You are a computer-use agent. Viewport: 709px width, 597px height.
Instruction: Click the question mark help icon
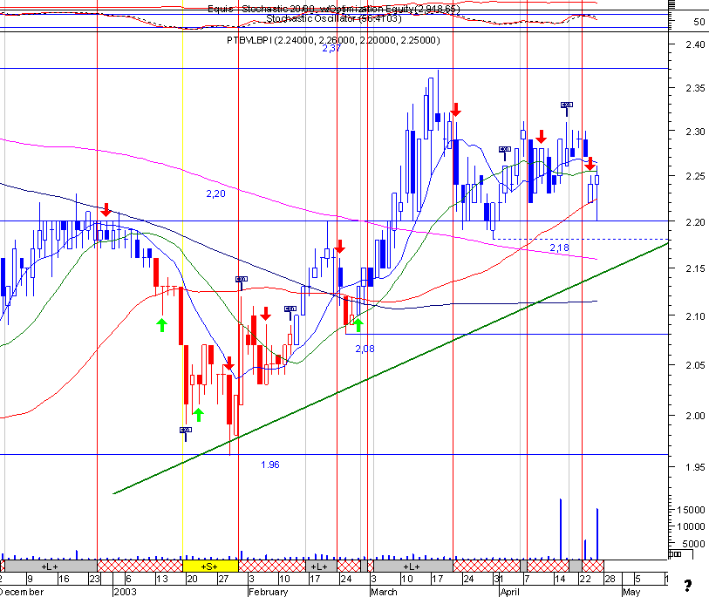[688, 586]
